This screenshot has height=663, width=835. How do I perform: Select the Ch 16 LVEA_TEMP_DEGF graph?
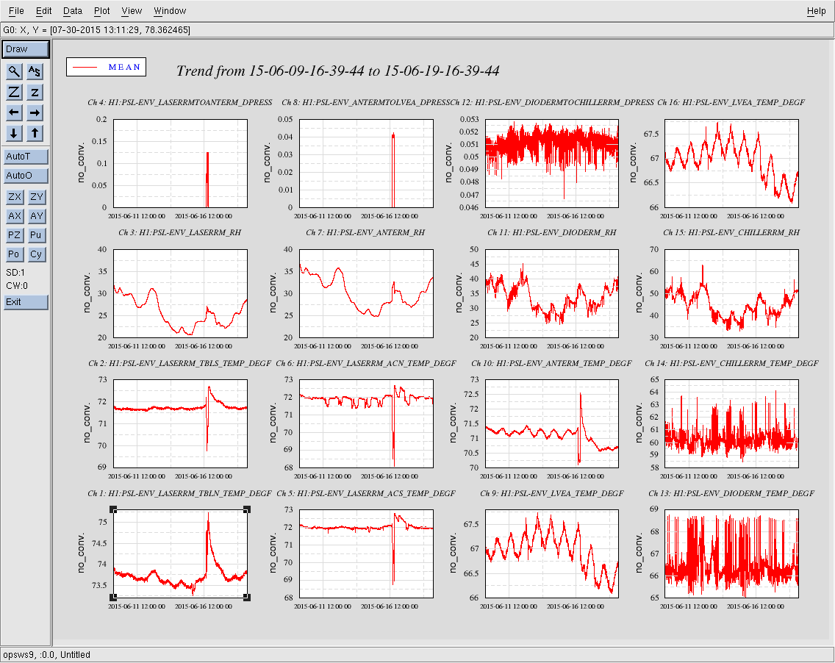pyautogui.click(x=731, y=163)
